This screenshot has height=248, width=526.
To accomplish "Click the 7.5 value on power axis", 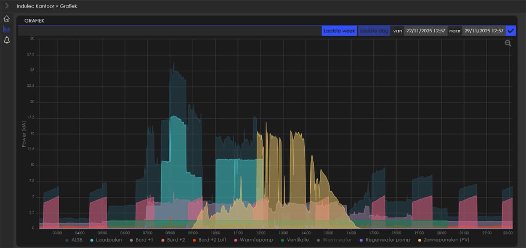I will coord(32,181).
